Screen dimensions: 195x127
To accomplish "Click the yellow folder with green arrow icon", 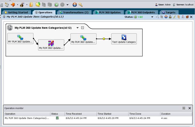I will click(38, 5).
